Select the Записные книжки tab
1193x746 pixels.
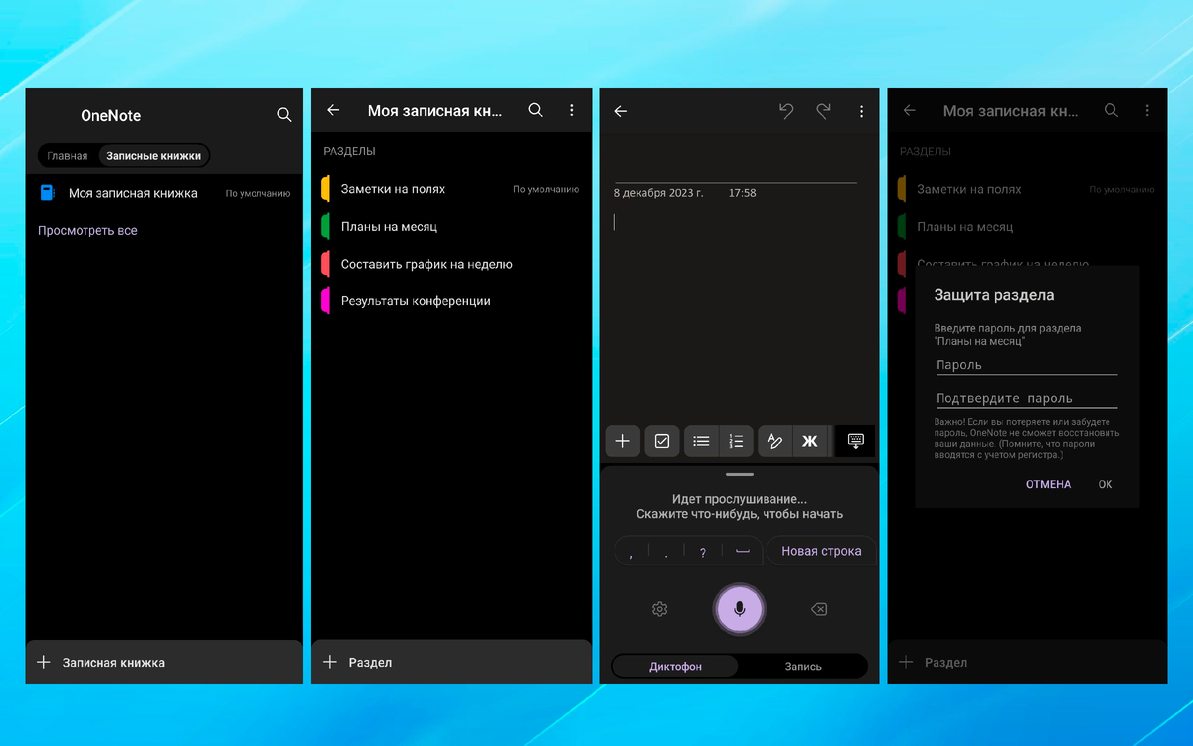[x=153, y=156]
